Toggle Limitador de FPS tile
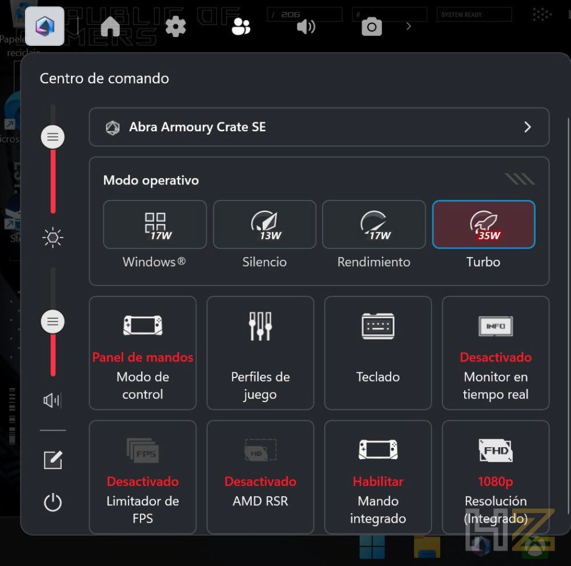Viewport: 571px width, 566px height. tap(143, 477)
